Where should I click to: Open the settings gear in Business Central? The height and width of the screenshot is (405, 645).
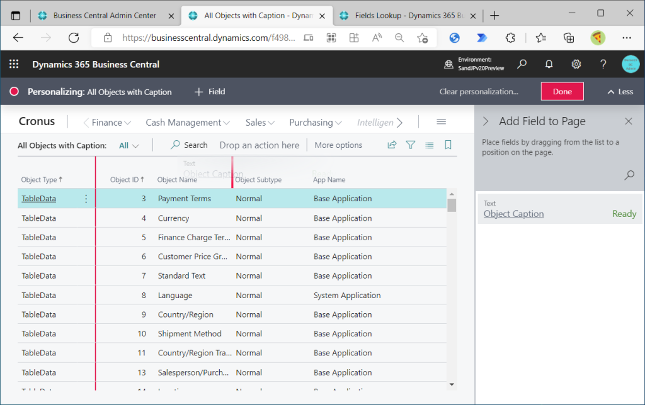pos(576,64)
